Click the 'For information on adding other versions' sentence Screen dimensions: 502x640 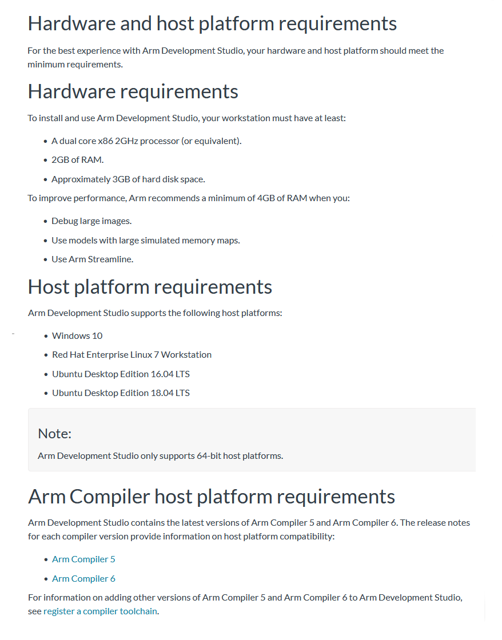pos(245,604)
